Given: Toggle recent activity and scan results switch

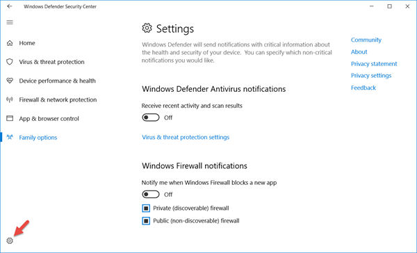Looking at the screenshot, I should coord(151,117).
